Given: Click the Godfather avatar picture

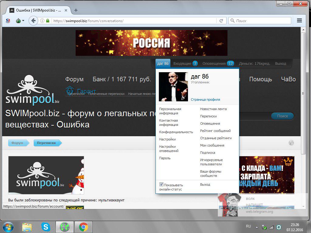Looking at the screenshot, I should 173,87.
